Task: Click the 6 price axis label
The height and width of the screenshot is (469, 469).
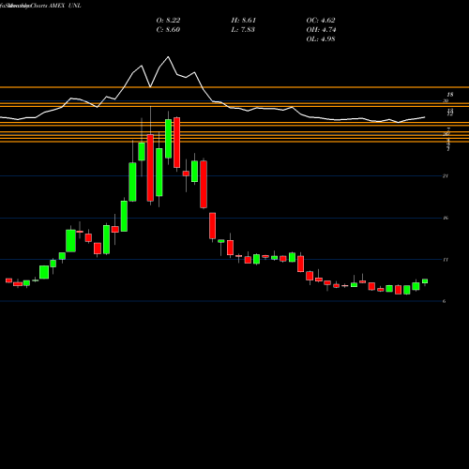Action: pyautogui.click(x=444, y=301)
